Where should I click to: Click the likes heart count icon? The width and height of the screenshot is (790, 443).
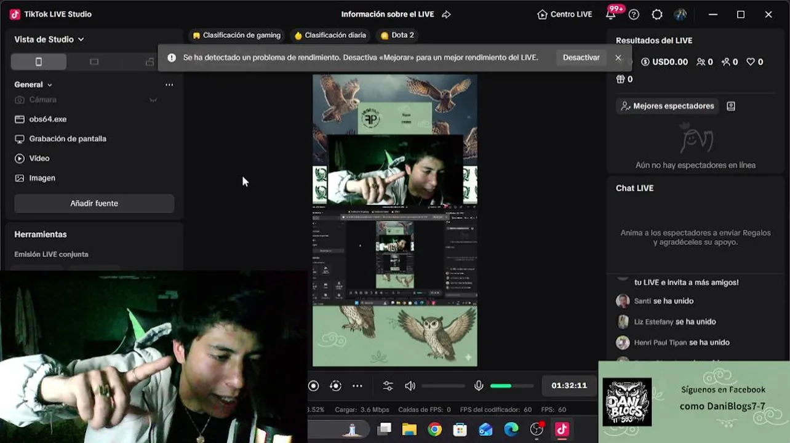(751, 62)
